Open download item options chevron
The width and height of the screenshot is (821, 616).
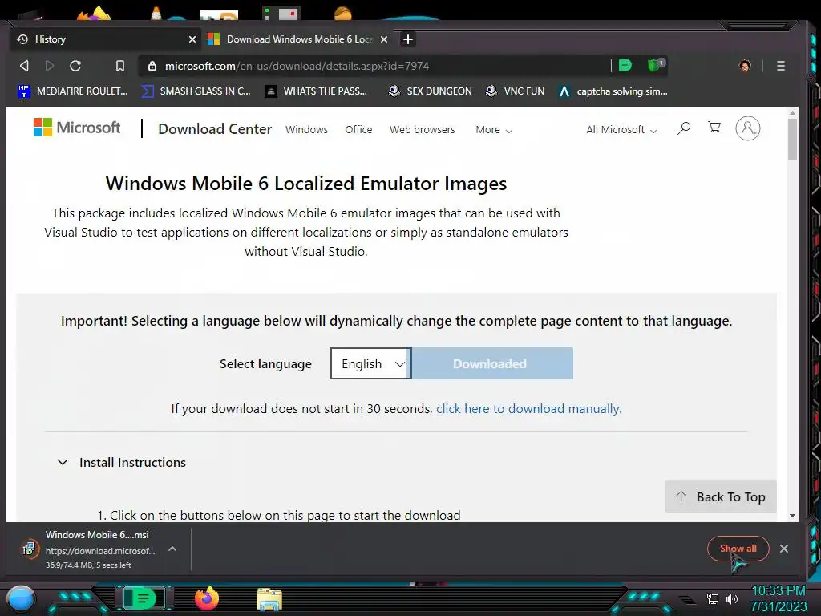[172, 549]
